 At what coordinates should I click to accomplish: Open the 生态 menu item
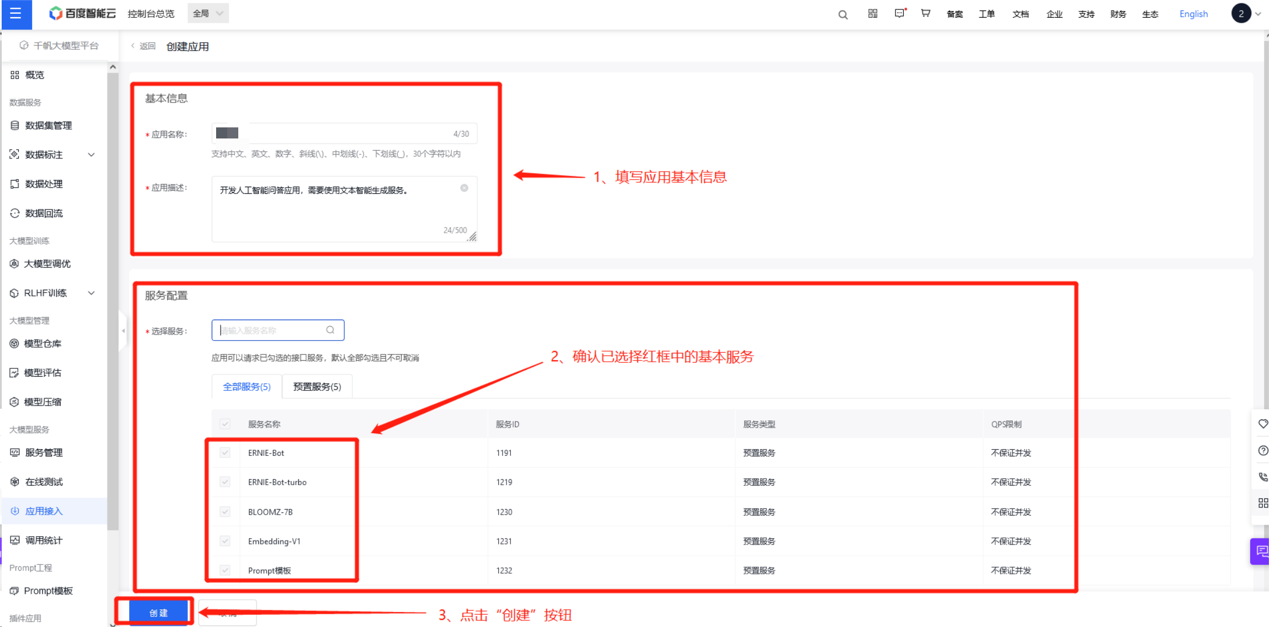point(1150,14)
